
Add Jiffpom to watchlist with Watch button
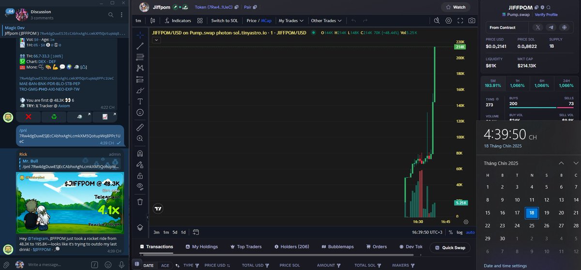pos(455,7)
